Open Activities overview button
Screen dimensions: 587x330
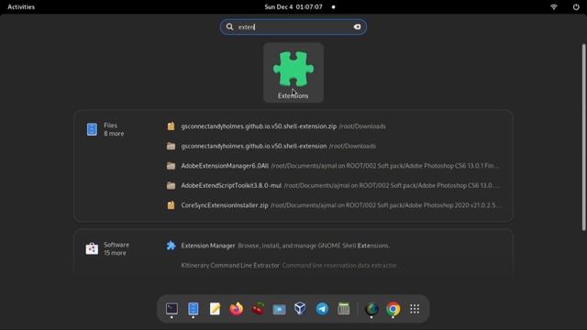coord(21,6)
